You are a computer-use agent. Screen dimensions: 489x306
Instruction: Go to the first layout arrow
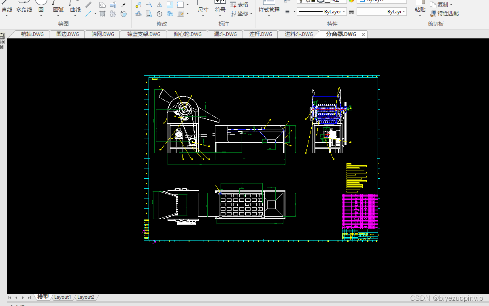10,298
